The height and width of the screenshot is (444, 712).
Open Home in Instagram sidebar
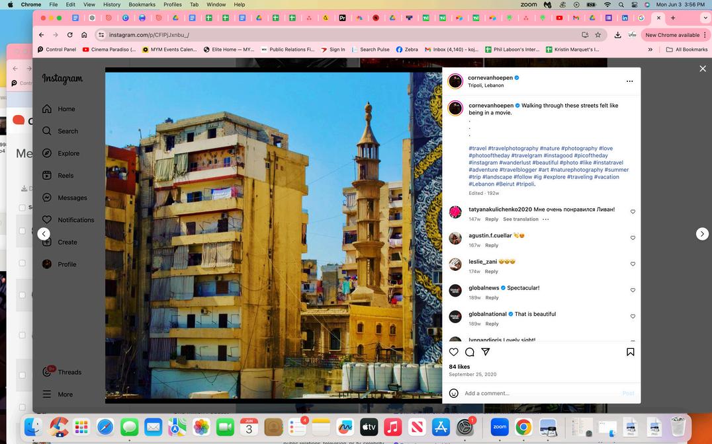(59, 109)
